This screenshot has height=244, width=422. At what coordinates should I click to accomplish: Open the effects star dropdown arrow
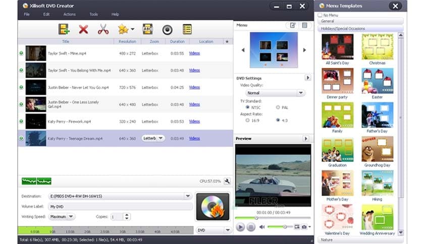click(132, 29)
